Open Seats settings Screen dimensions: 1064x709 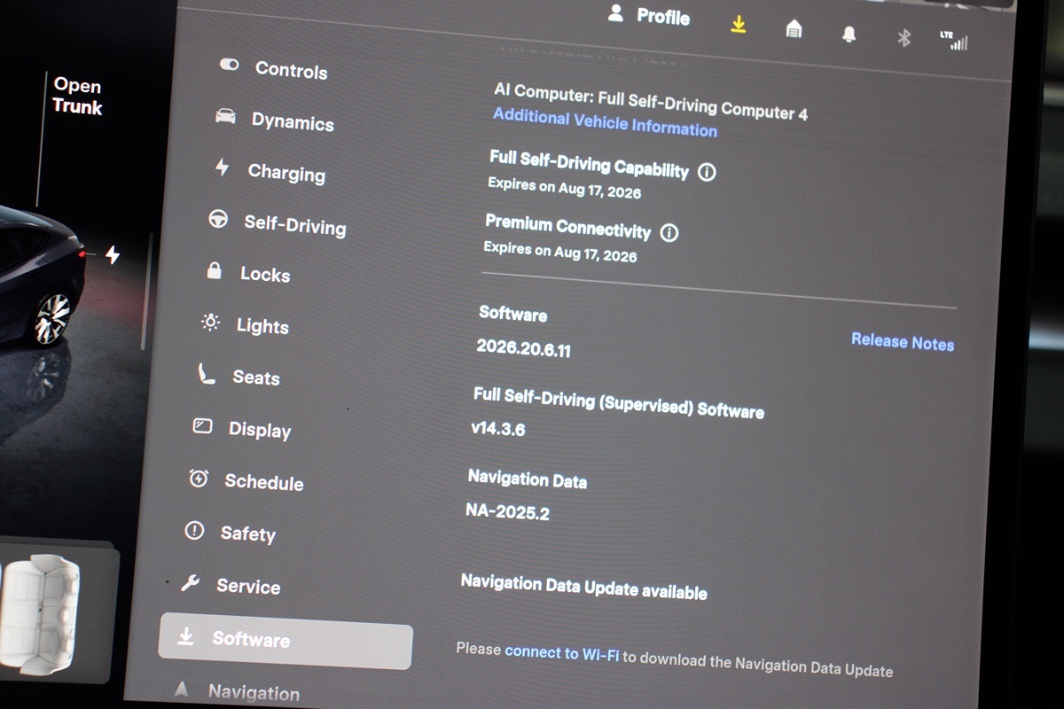click(x=256, y=378)
